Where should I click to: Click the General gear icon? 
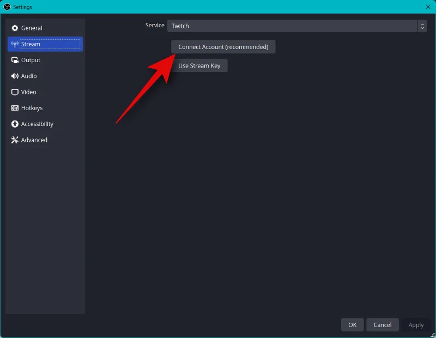pyautogui.click(x=15, y=28)
